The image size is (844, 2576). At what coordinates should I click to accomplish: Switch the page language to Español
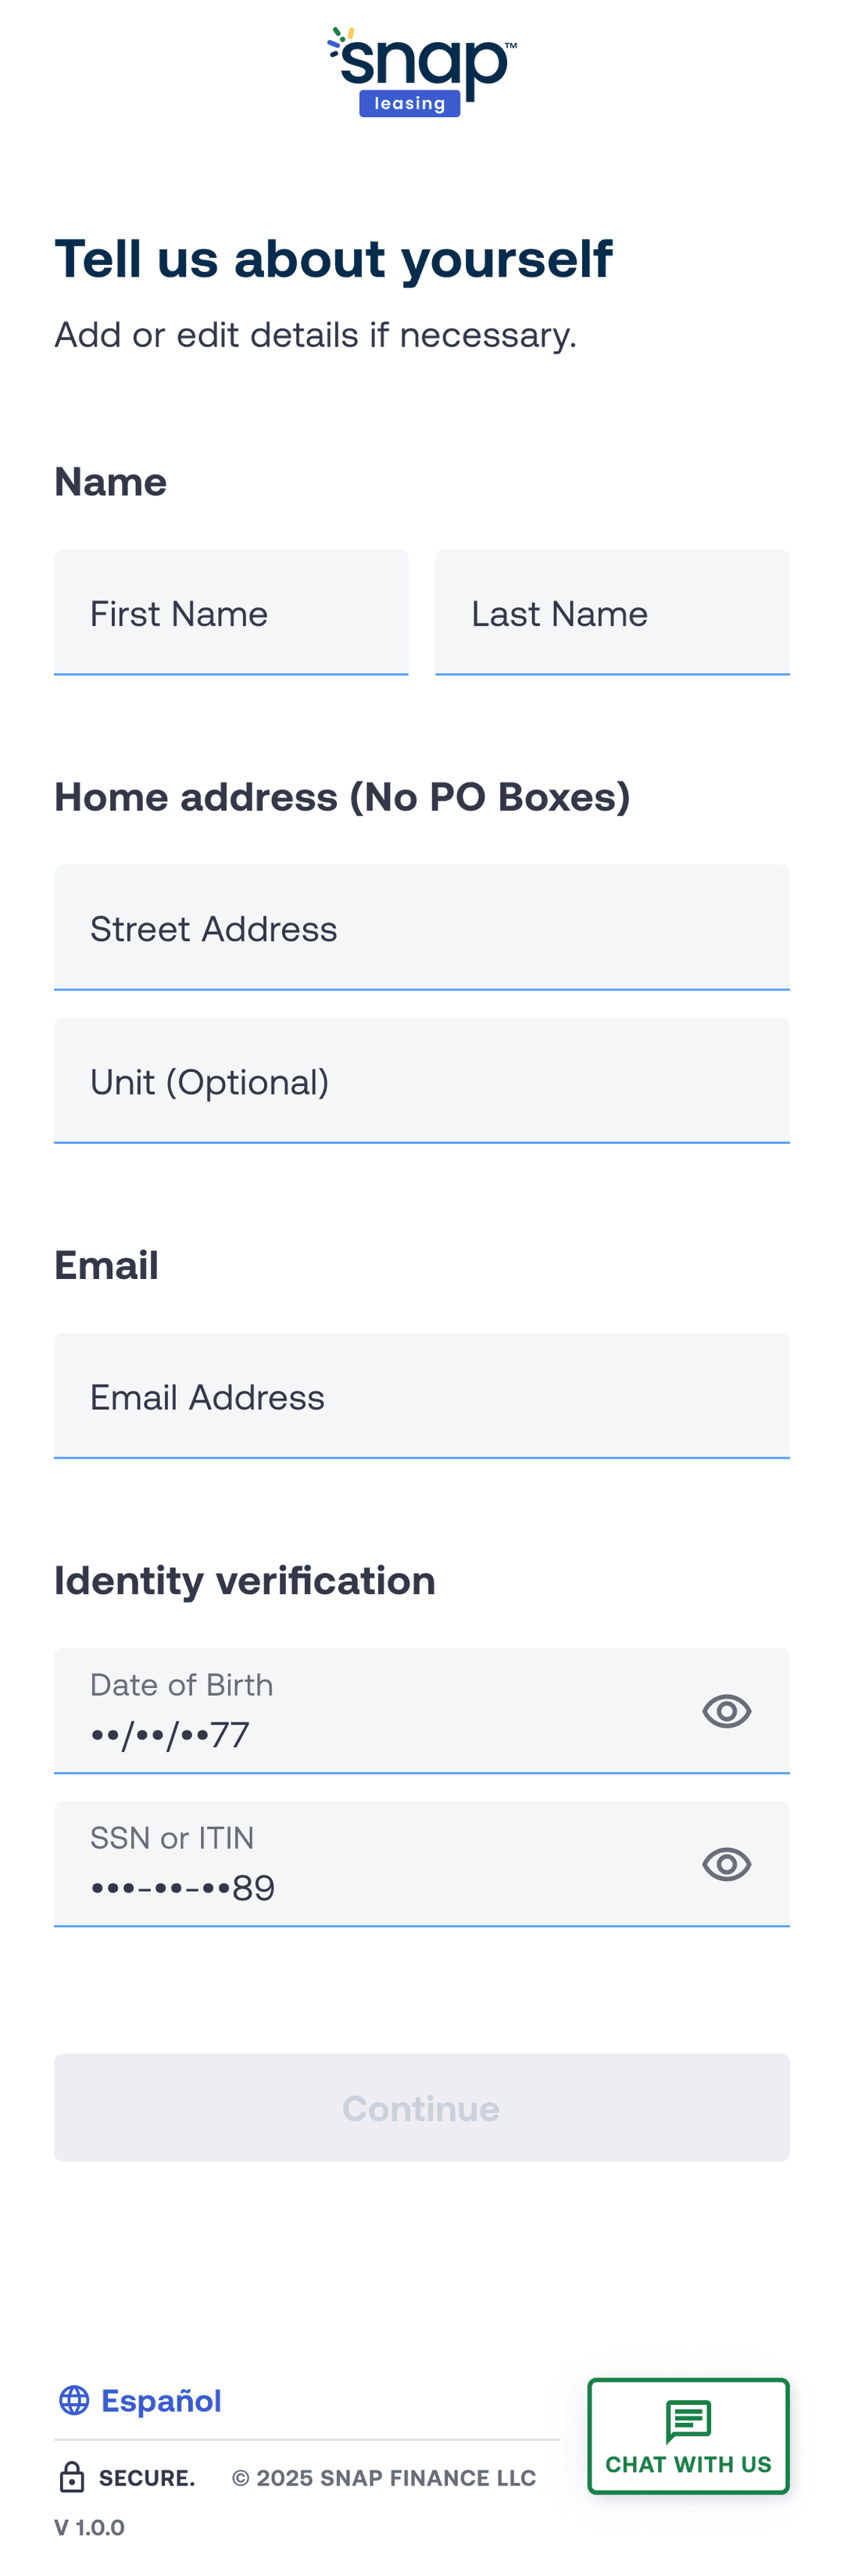pyautogui.click(x=160, y=2399)
